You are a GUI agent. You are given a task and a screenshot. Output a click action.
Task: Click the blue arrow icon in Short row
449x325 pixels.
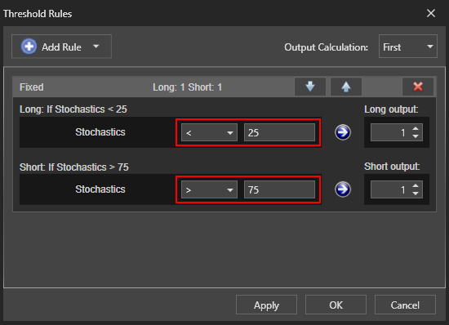[343, 189]
